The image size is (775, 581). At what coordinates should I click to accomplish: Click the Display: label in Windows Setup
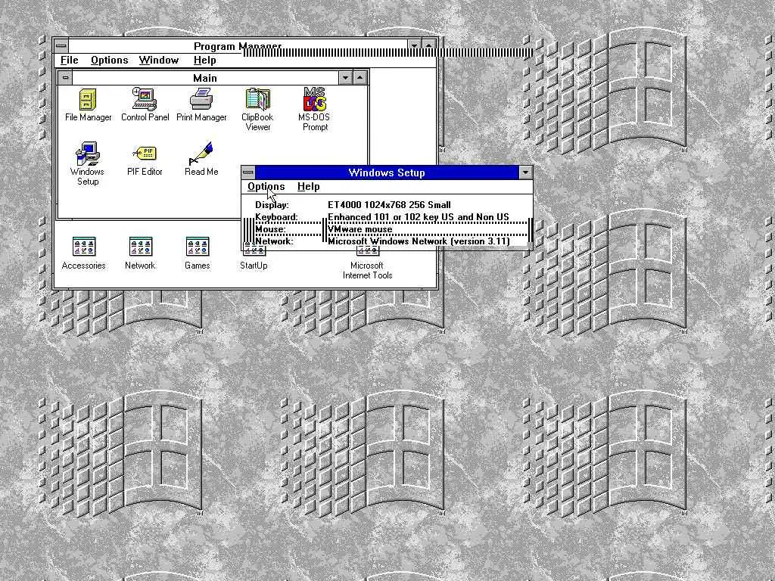[x=272, y=204]
